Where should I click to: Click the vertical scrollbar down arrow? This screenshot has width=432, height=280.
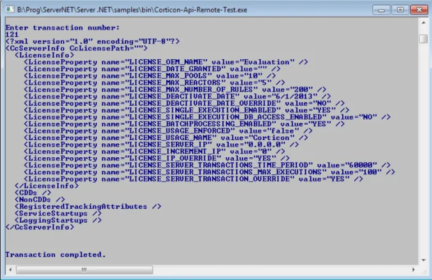pos(424,260)
